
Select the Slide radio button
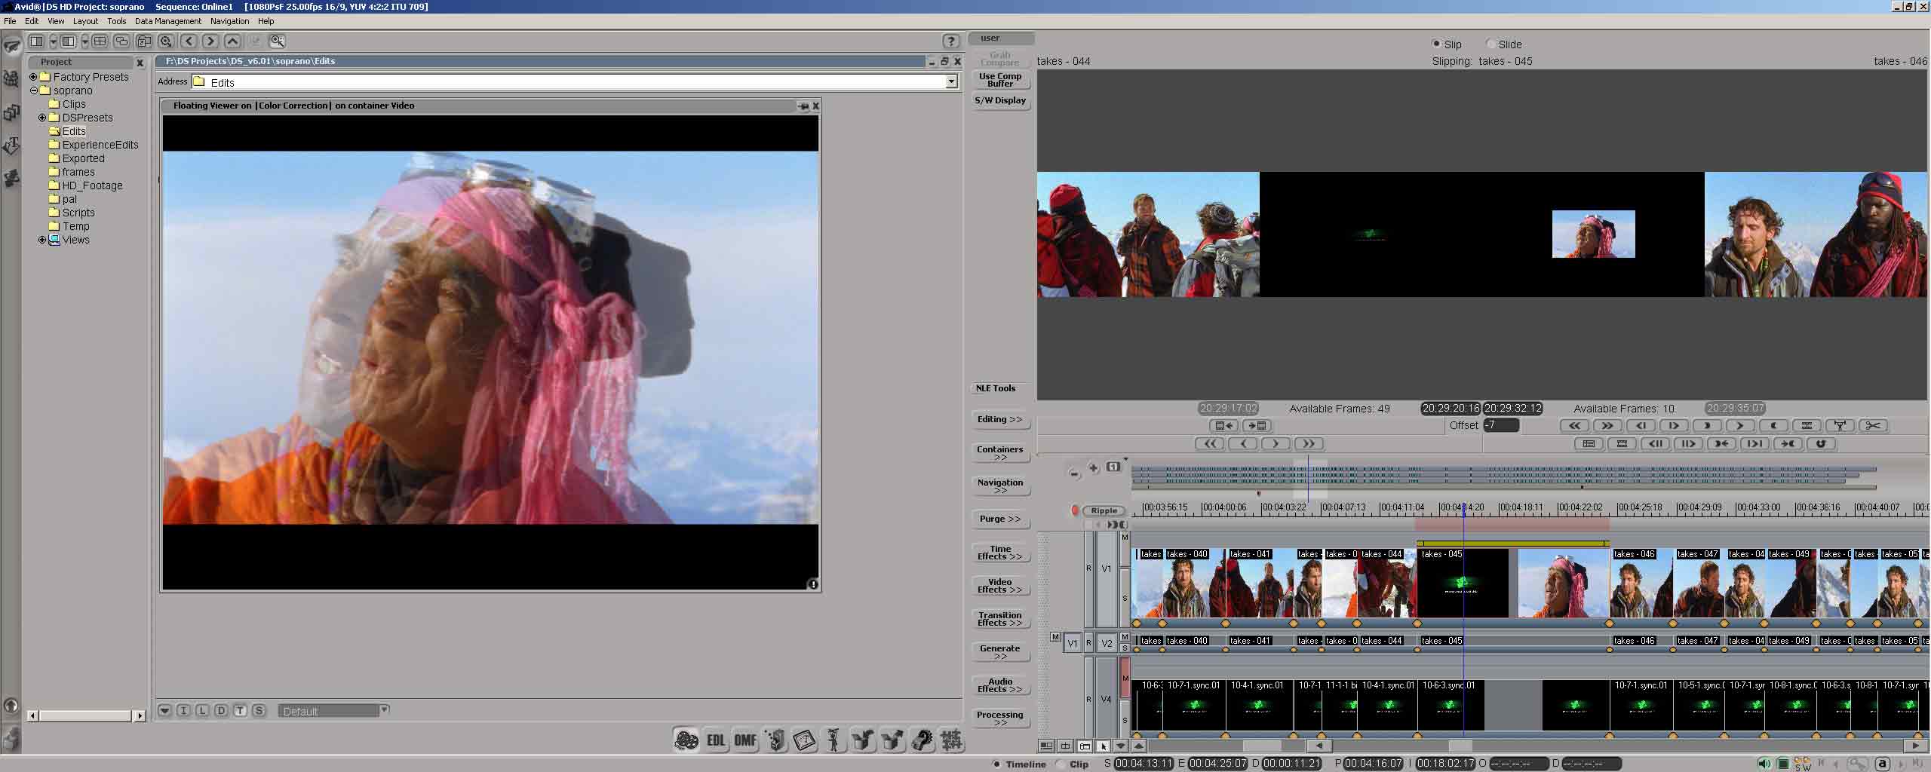click(1490, 44)
